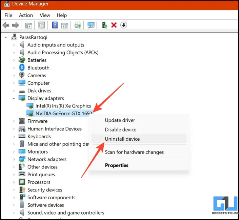Viewport: 239px width, 220px height.
Task: Open the Action menu
Action: coord(26,15)
